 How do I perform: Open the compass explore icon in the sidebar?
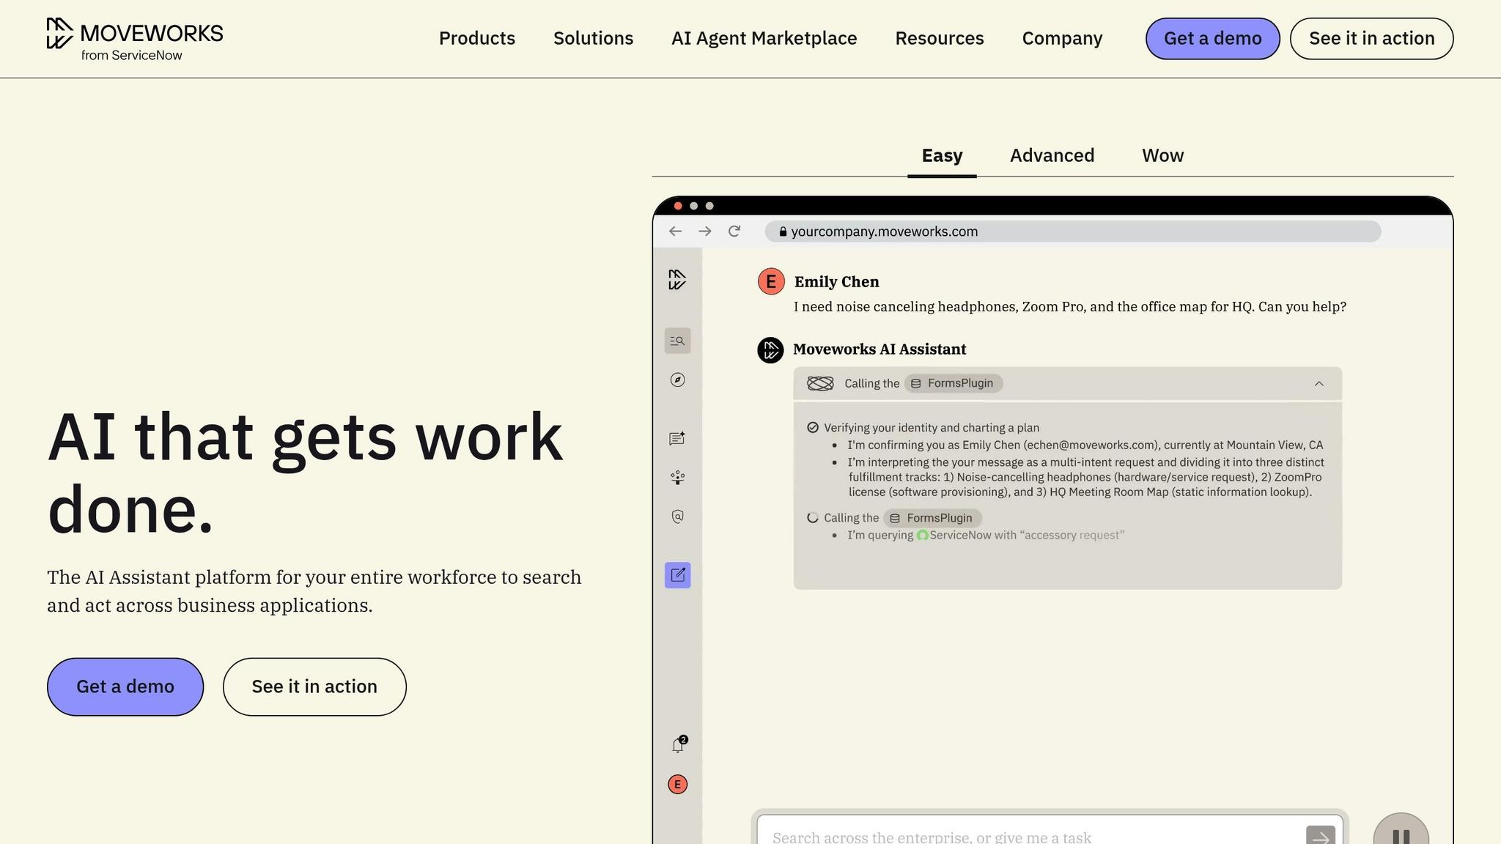tap(677, 380)
